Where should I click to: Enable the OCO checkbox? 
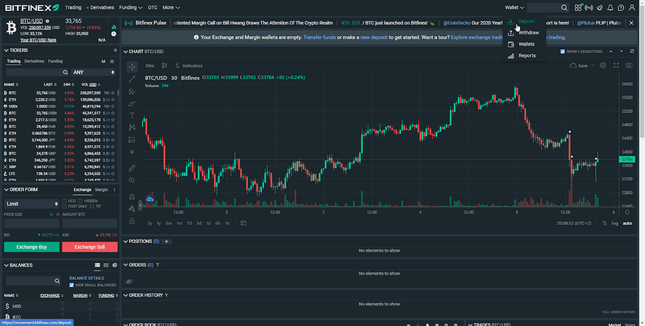[64, 201]
